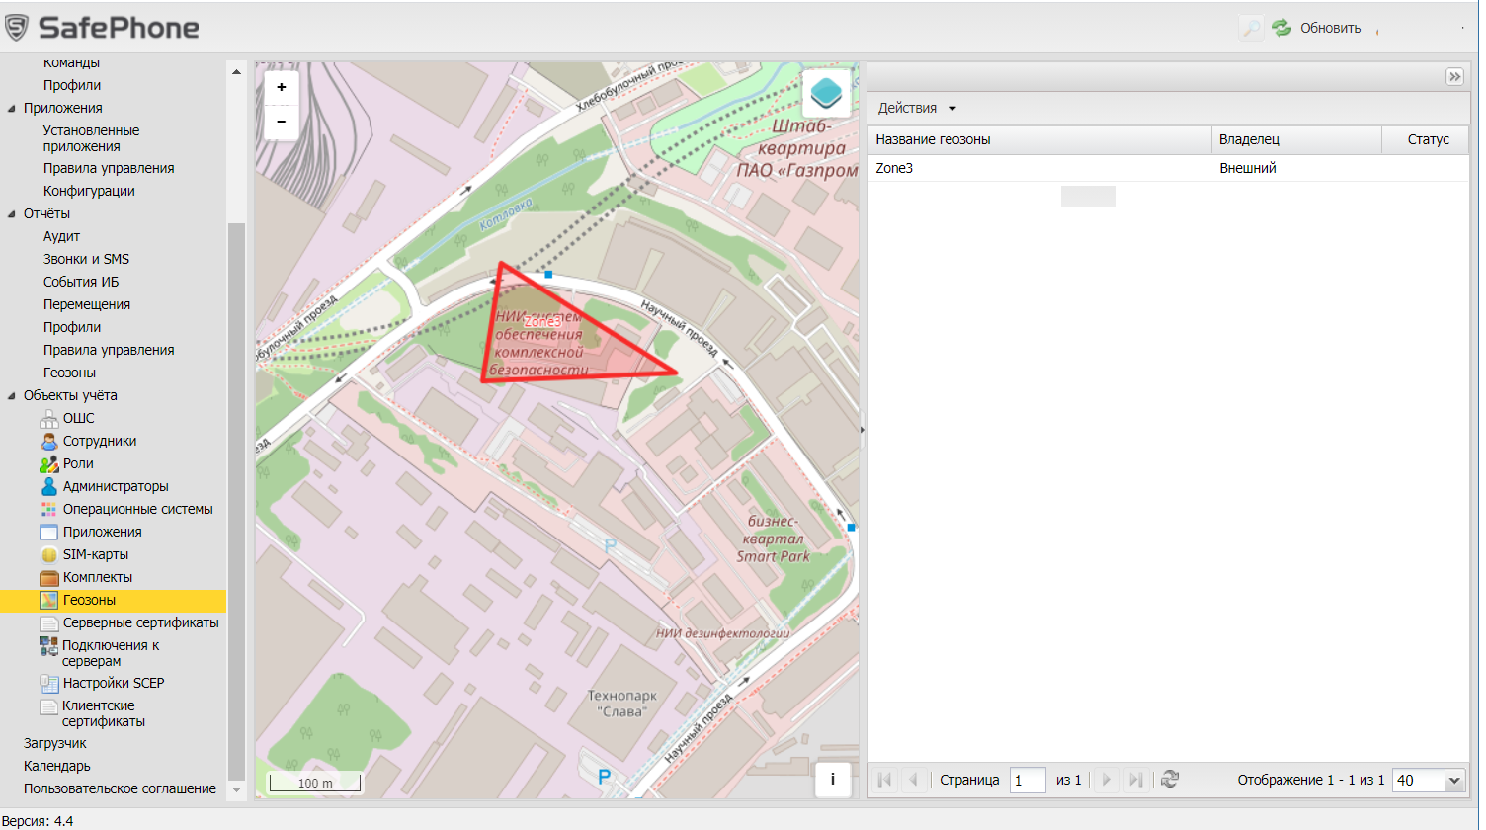Open the Перемещения report

87,304
